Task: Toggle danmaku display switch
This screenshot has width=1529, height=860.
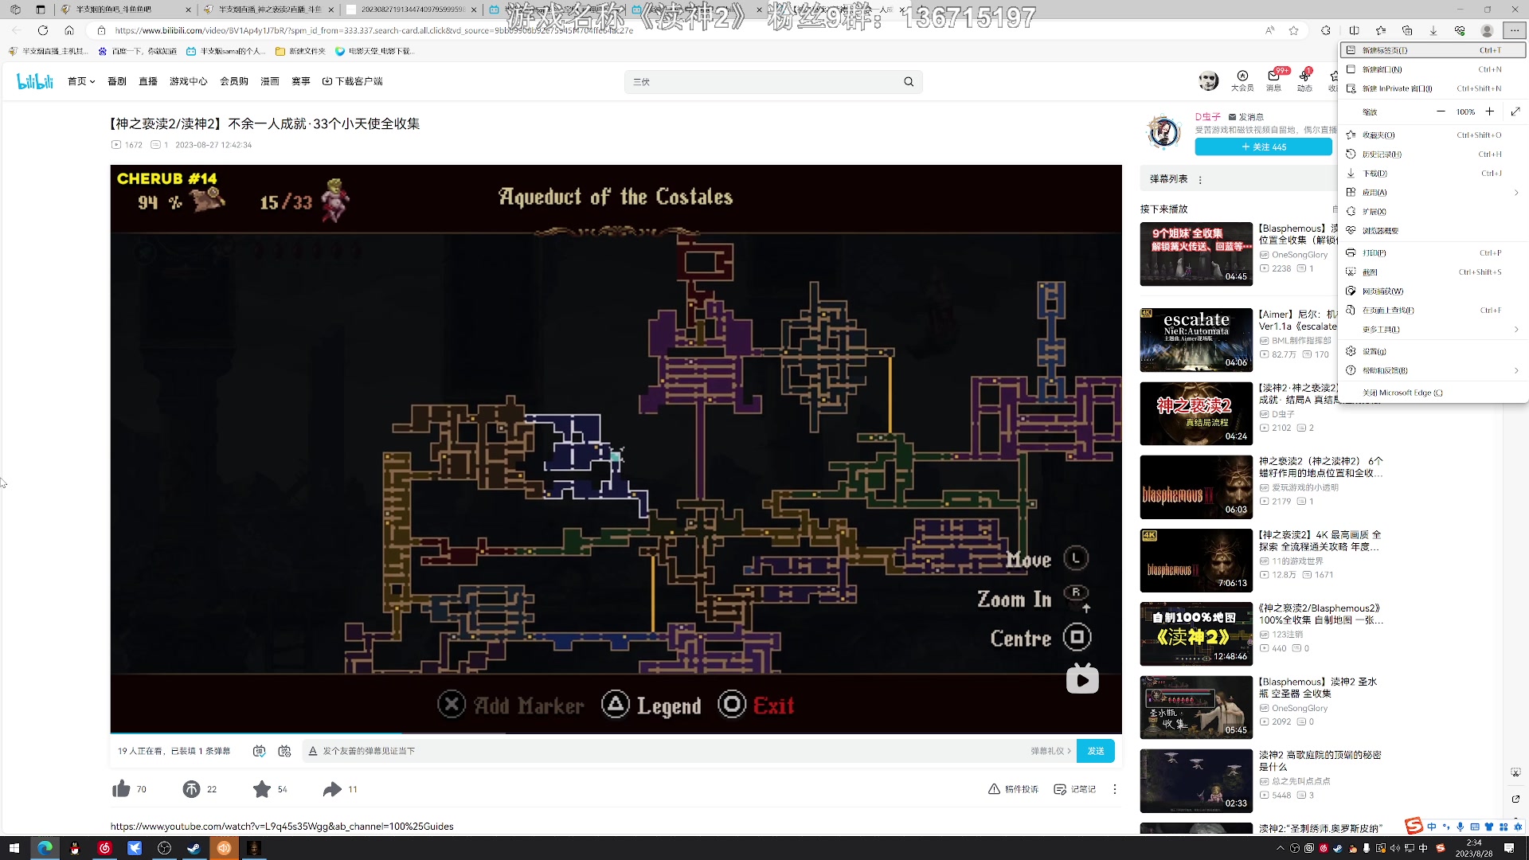Action: pyautogui.click(x=259, y=751)
